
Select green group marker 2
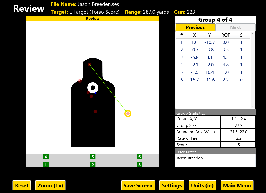click(93, 165)
